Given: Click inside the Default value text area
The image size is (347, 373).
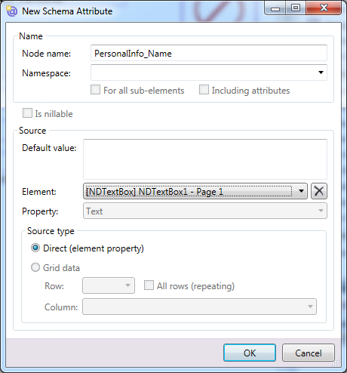Looking at the screenshot, I should point(205,159).
